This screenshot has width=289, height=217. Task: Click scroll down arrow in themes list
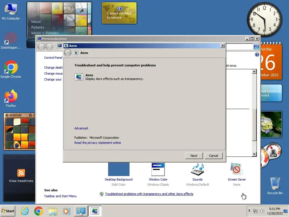[x=254, y=154]
